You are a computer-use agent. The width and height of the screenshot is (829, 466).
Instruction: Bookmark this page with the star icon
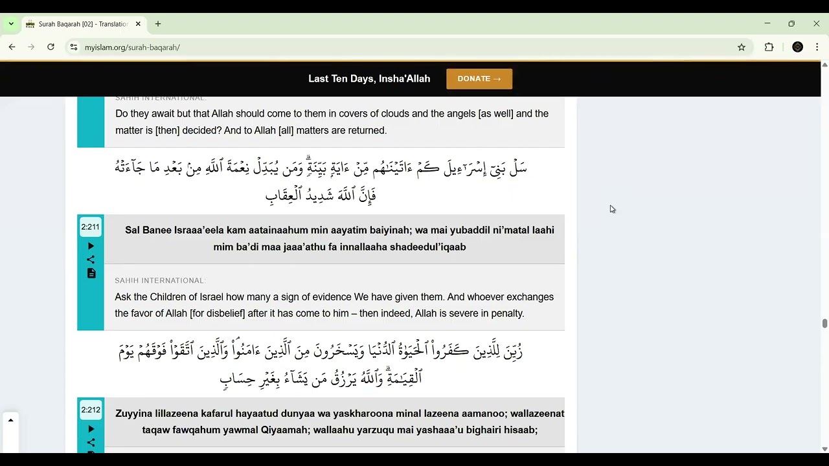click(x=742, y=47)
